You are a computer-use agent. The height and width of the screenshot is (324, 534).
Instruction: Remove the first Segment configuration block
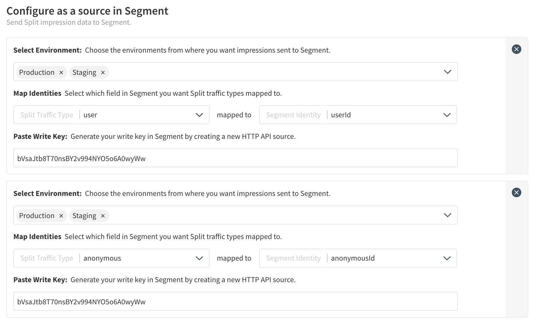click(516, 49)
